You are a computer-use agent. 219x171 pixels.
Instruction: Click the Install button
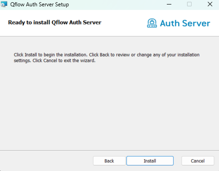tap(150, 161)
